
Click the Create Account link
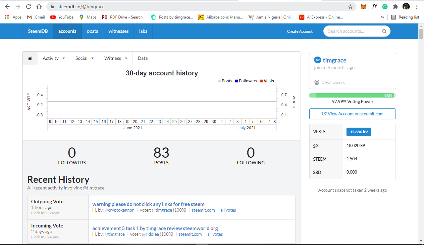(300, 31)
